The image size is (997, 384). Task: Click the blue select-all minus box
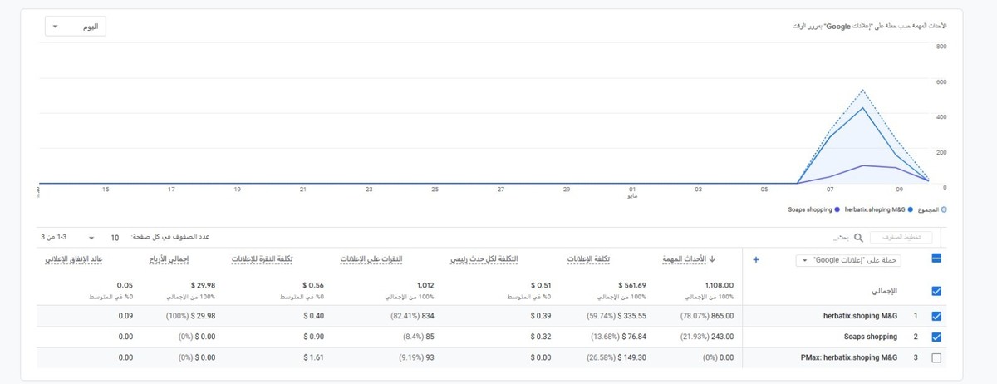[x=936, y=259]
